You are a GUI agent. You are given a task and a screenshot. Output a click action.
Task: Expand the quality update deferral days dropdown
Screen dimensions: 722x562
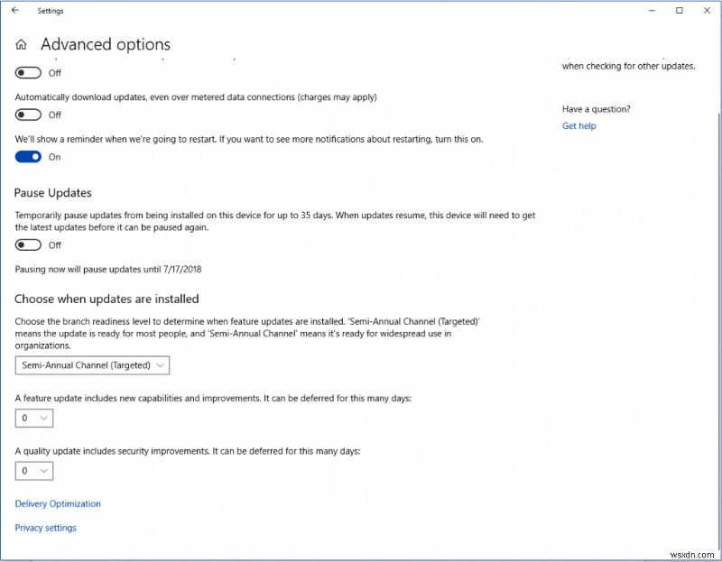(33, 470)
